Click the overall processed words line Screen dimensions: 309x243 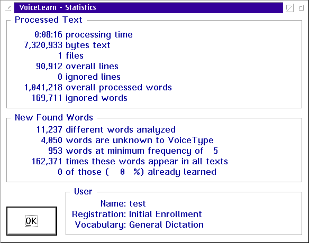(x=98, y=88)
